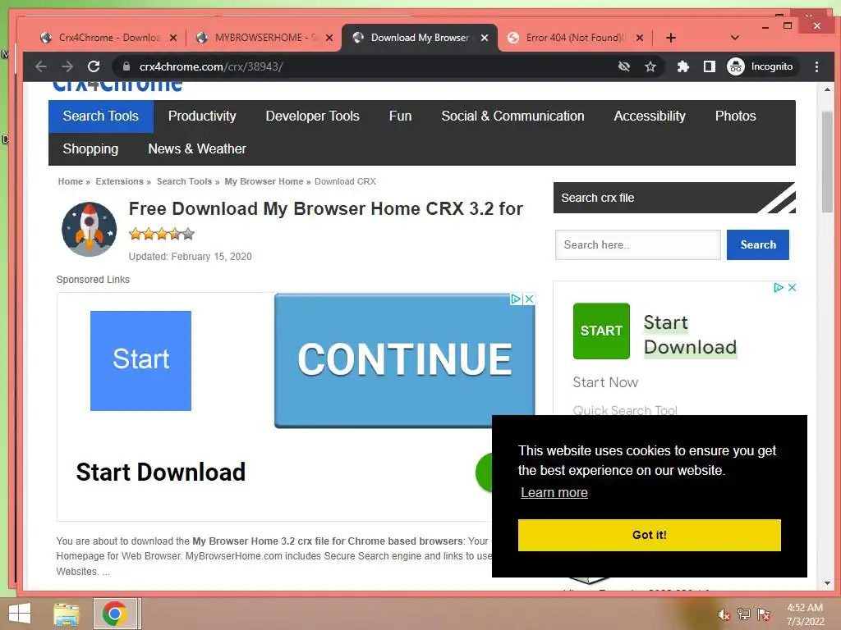Click the address bar URL
Viewport: 841px width, 630px height.
click(x=211, y=66)
